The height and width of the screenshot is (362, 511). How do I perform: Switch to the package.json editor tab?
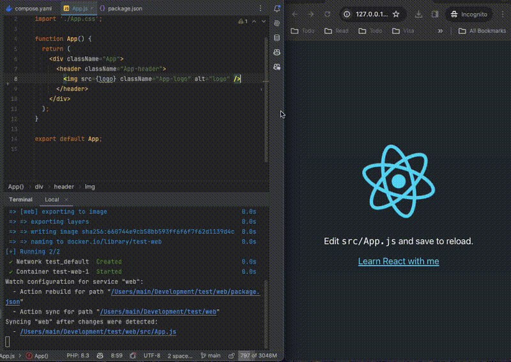121,8
